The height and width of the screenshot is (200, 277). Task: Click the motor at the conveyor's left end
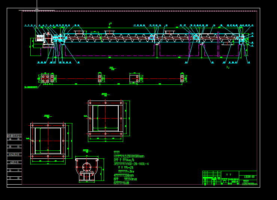(x=40, y=39)
